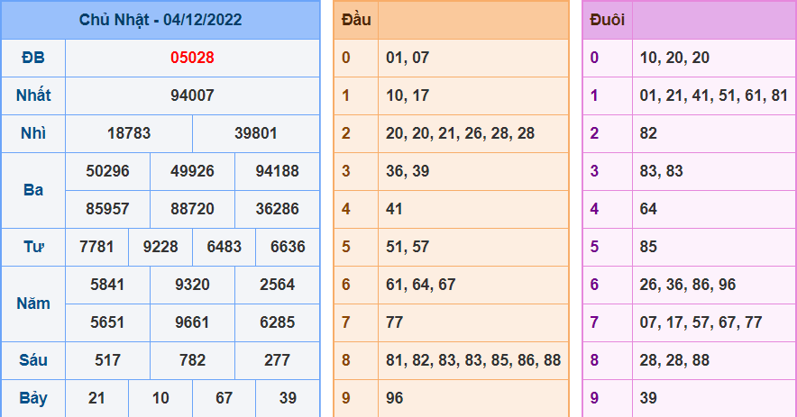This screenshot has width=797, height=417.
Task: Click Đuôi table cell '26, 36, 86, 96'
Action: tap(688, 285)
